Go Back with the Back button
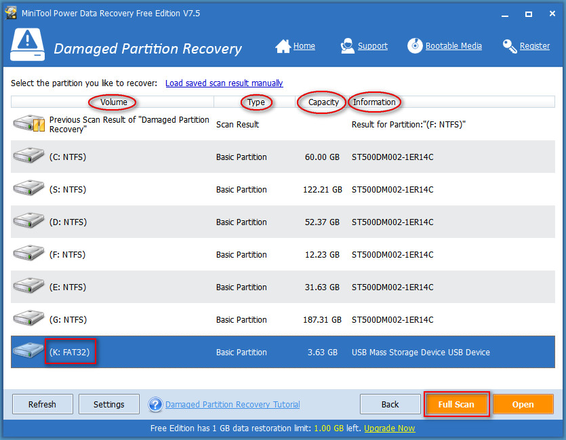 tap(390, 404)
